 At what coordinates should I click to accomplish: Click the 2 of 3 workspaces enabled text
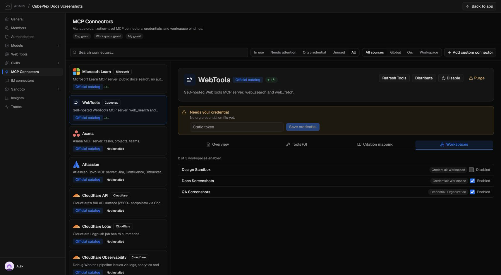click(200, 158)
